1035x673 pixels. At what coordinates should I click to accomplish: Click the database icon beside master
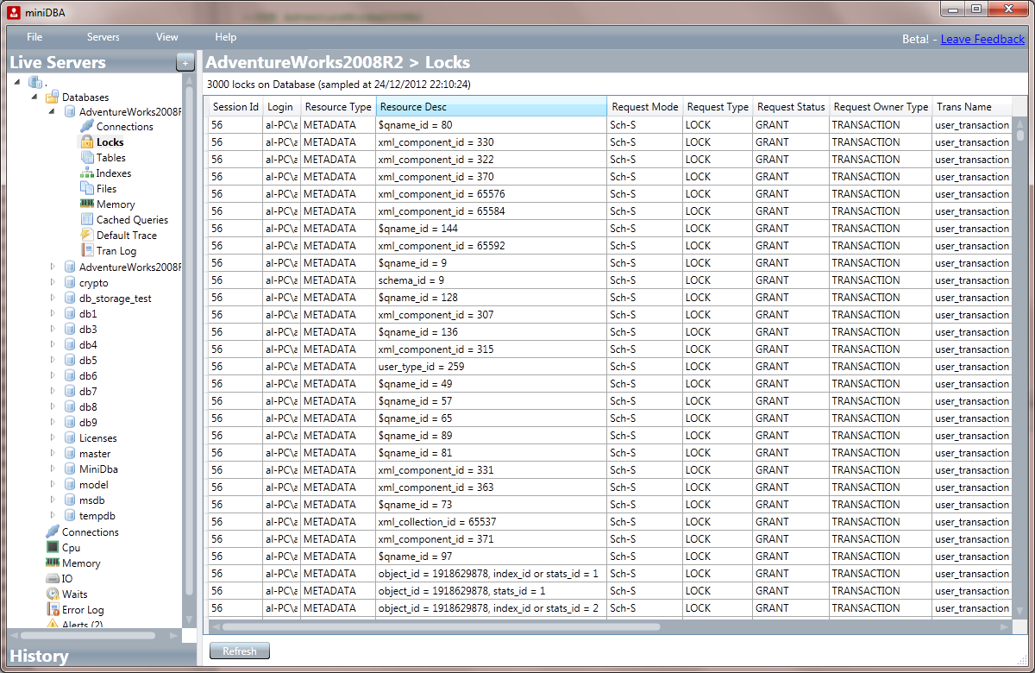[x=70, y=453]
